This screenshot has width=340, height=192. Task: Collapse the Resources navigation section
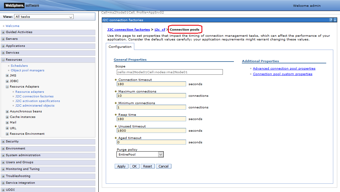pyautogui.click(x=3, y=60)
